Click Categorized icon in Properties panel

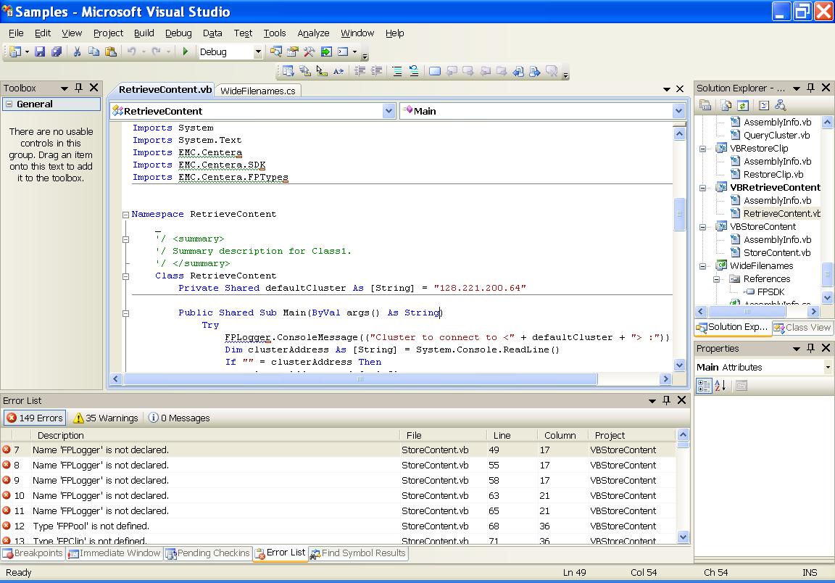pos(704,385)
